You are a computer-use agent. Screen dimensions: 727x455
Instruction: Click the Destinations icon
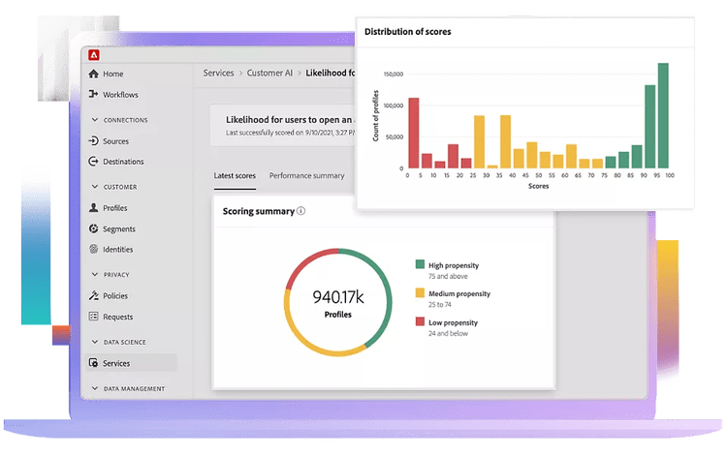94,161
